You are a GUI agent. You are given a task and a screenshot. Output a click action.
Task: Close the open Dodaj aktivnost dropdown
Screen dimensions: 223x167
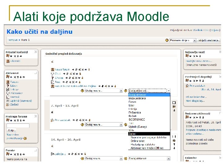pos(149,91)
